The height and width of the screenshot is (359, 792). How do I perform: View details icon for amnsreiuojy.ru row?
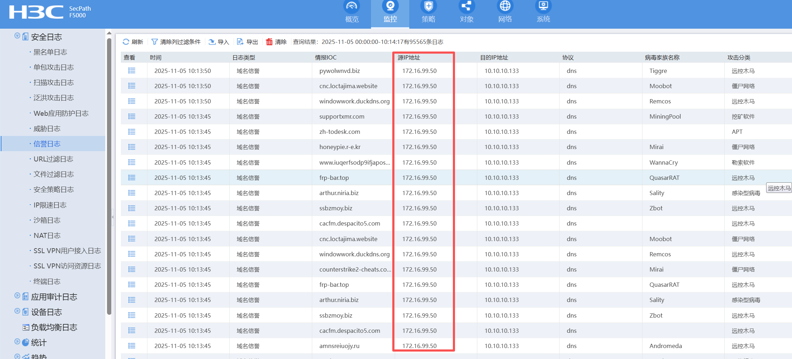pyautogui.click(x=132, y=346)
